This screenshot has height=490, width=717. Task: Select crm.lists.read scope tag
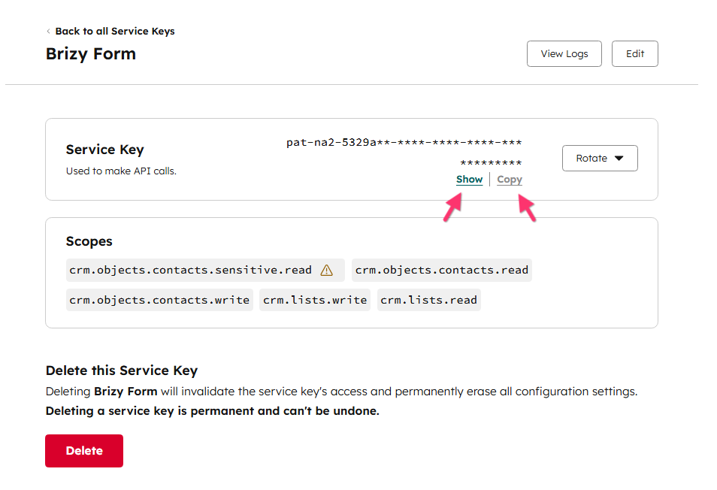coord(429,300)
